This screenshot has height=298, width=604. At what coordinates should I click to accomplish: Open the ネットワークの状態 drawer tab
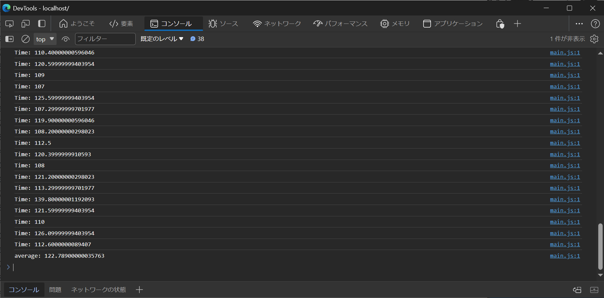coord(99,290)
